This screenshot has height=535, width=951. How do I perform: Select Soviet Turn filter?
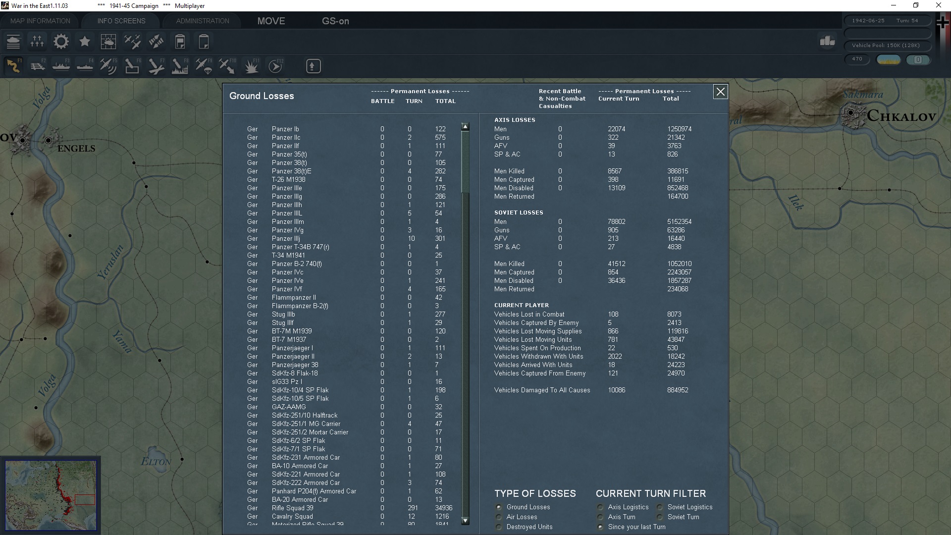(660, 517)
